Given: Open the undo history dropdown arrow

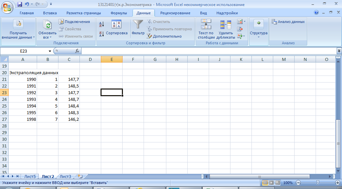Looking at the screenshot, I should [32, 4].
